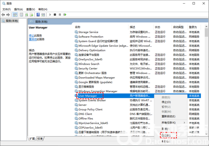Image resolution: width=209 pixels, height=146 pixels.
Task: Select the System Guard 运行时监视器代理 row
Action: pos(137,41)
